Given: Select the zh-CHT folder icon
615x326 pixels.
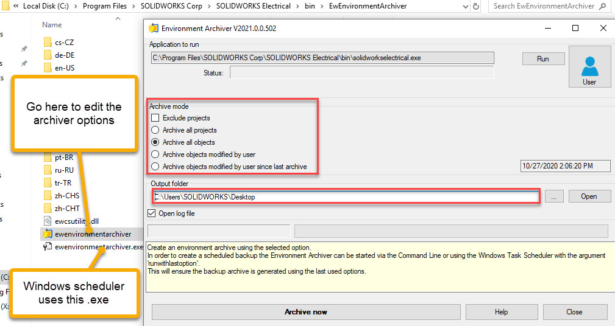Looking at the screenshot, I should (x=48, y=208).
